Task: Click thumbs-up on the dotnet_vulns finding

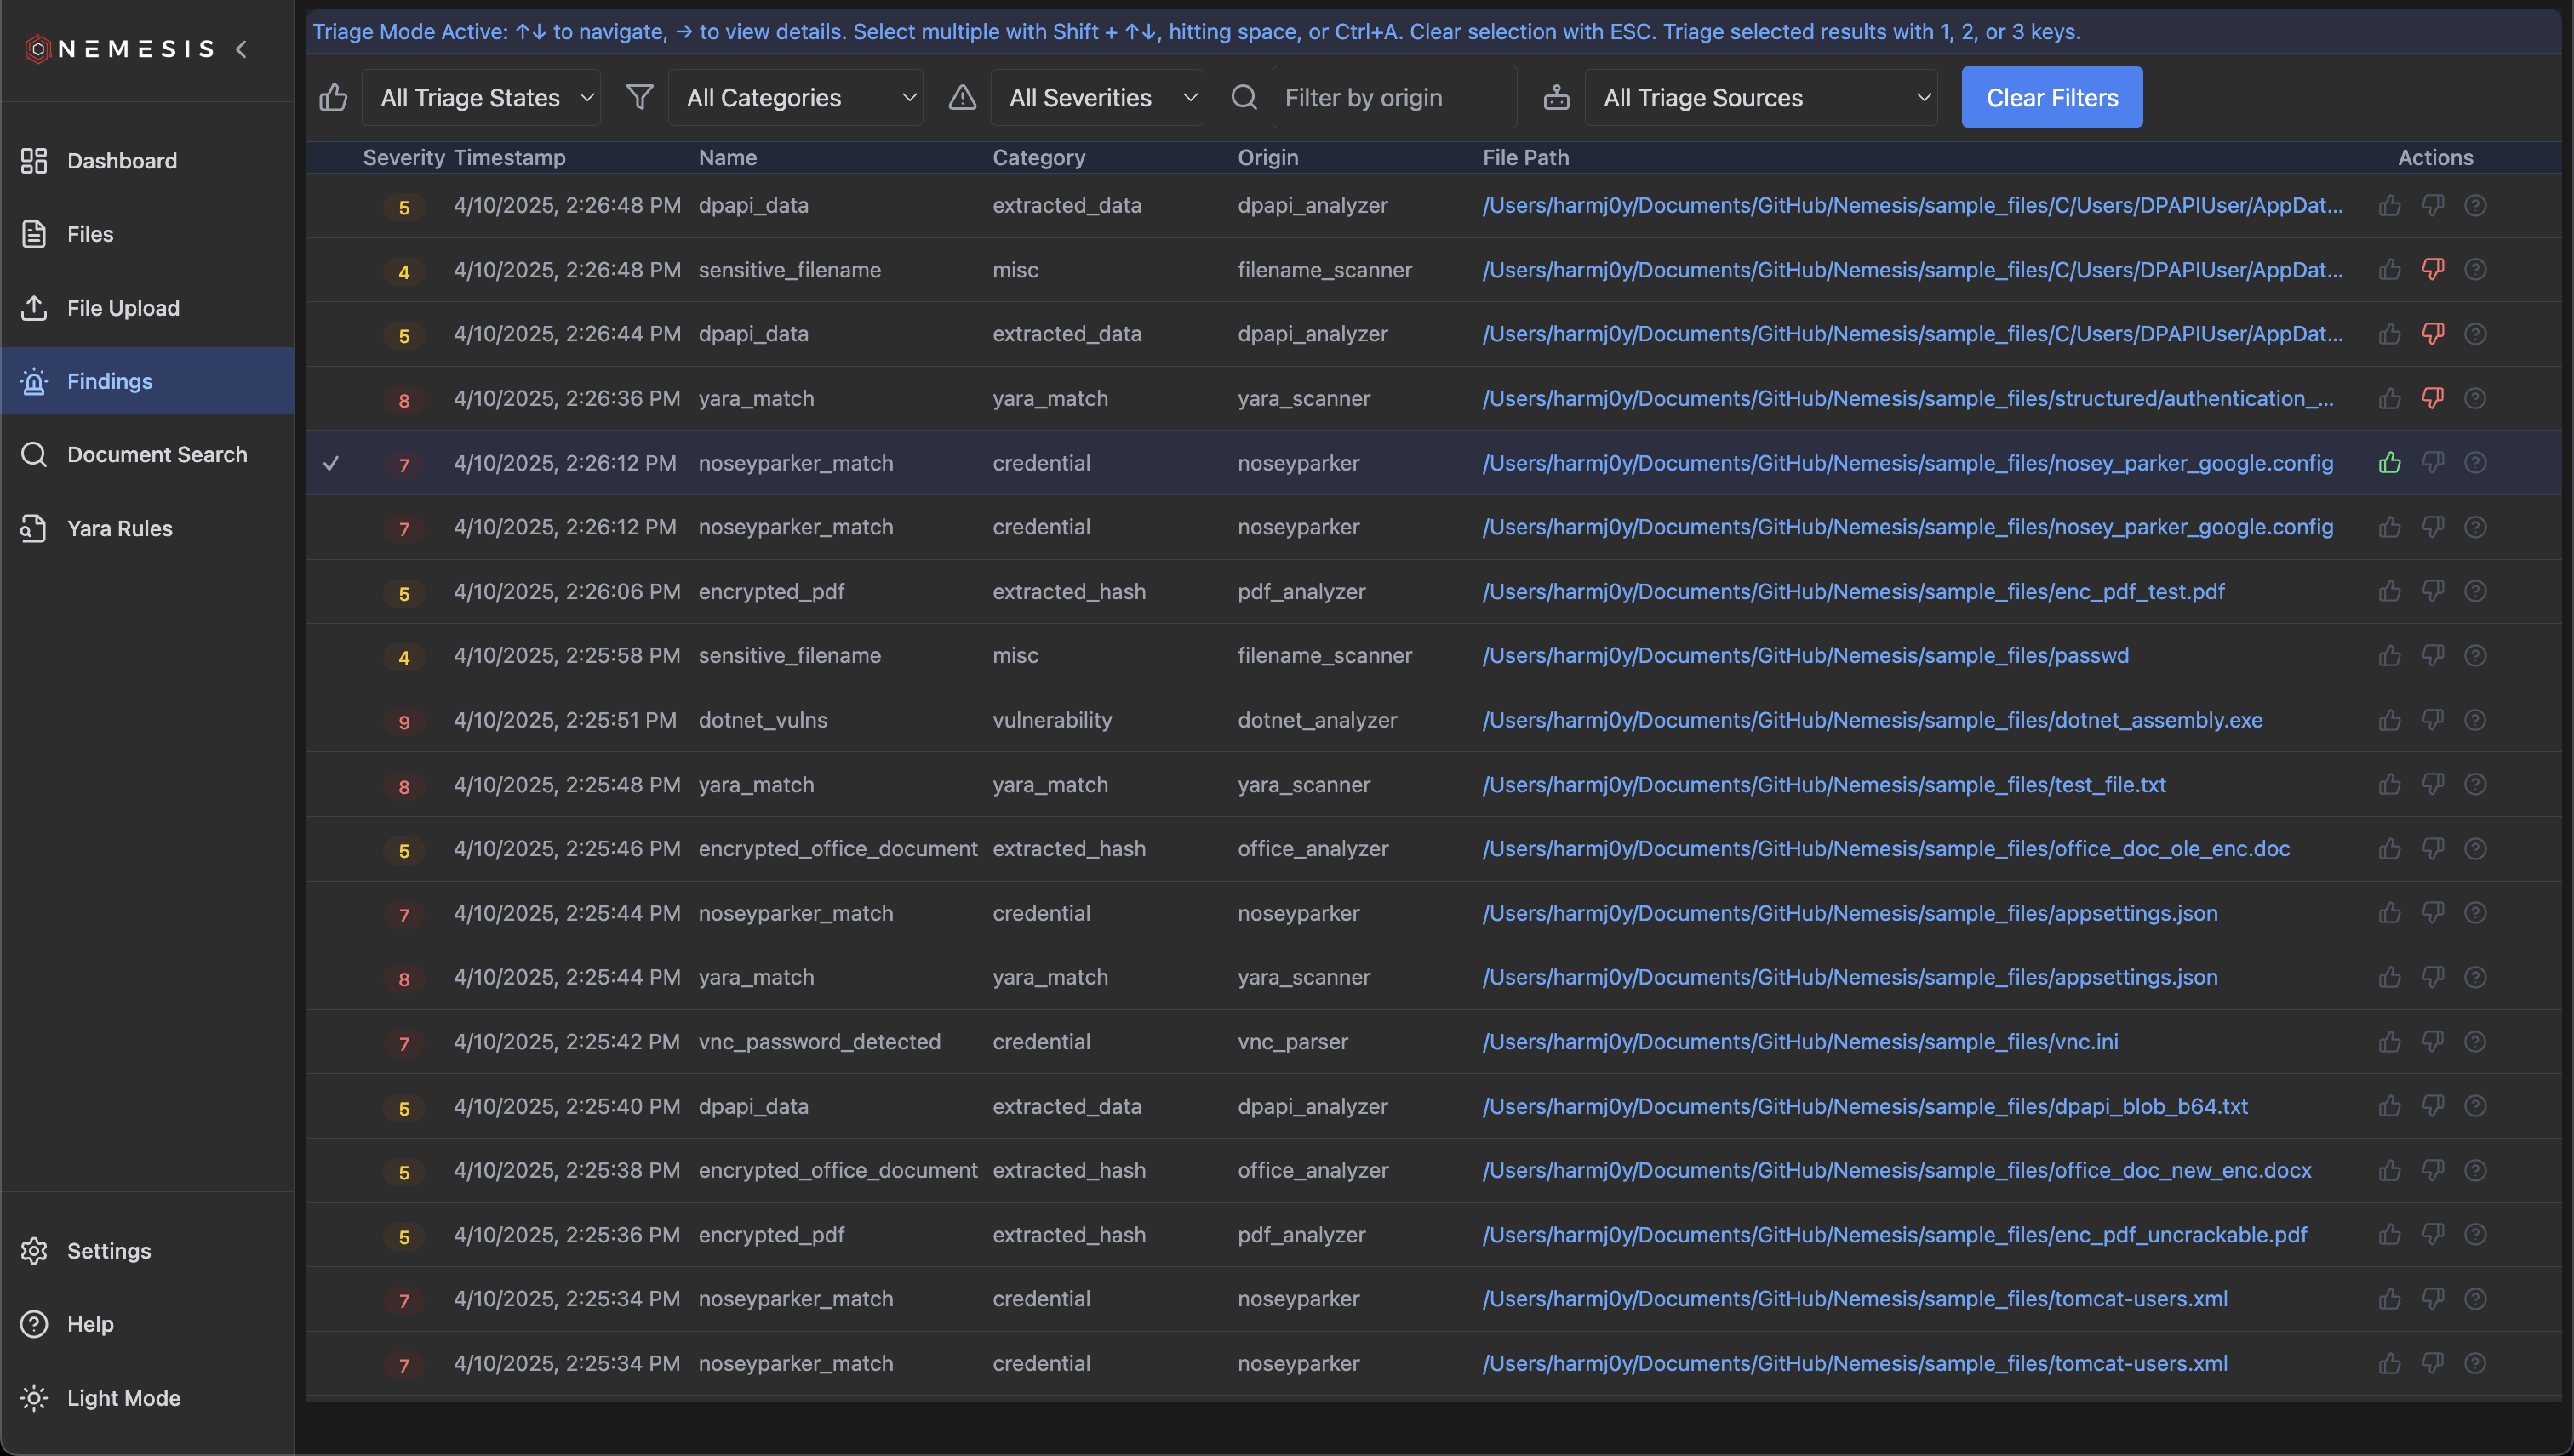Action: 2389,720
